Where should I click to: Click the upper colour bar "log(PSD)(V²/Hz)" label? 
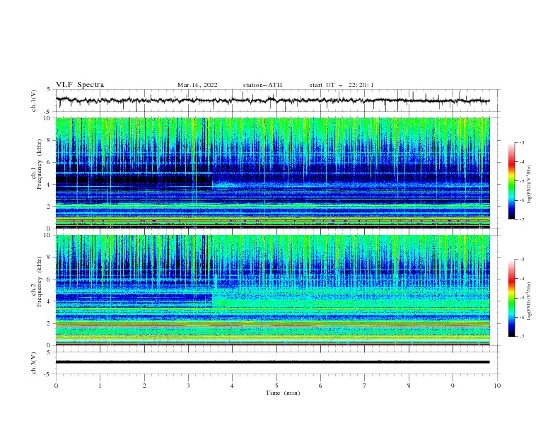(530, 185)
